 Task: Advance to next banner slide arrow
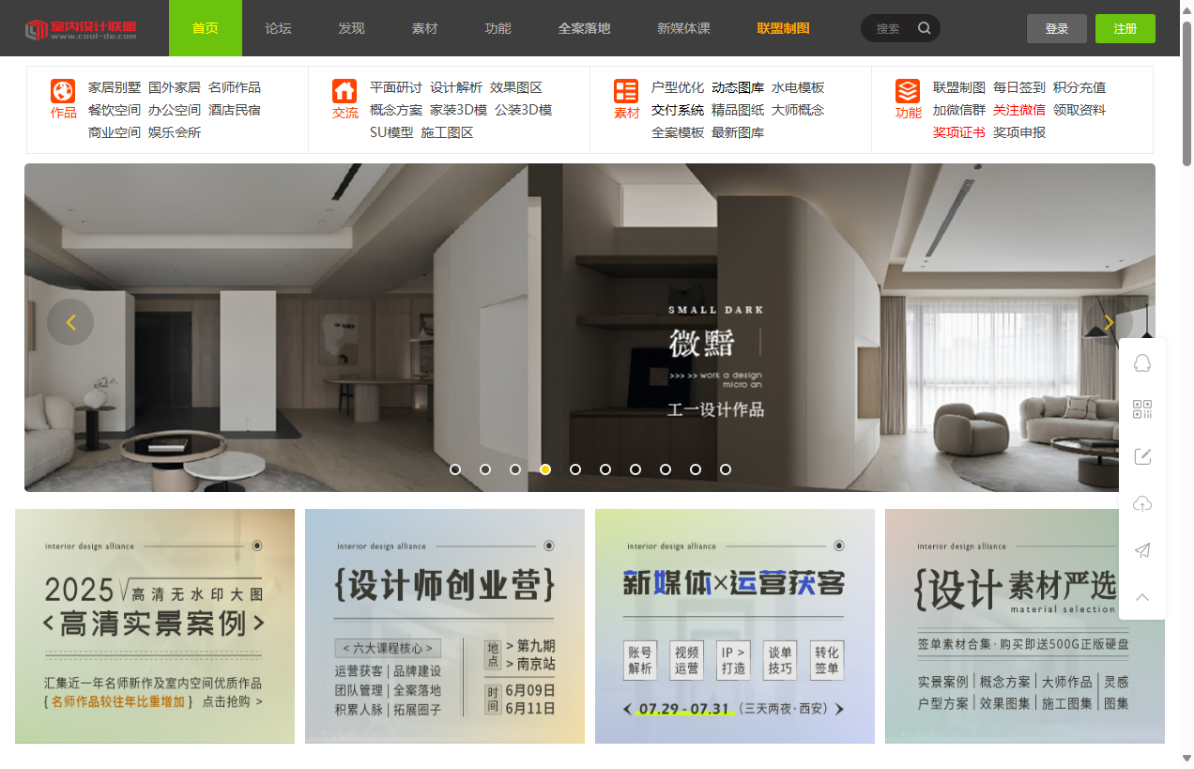tap(1109, 322)
